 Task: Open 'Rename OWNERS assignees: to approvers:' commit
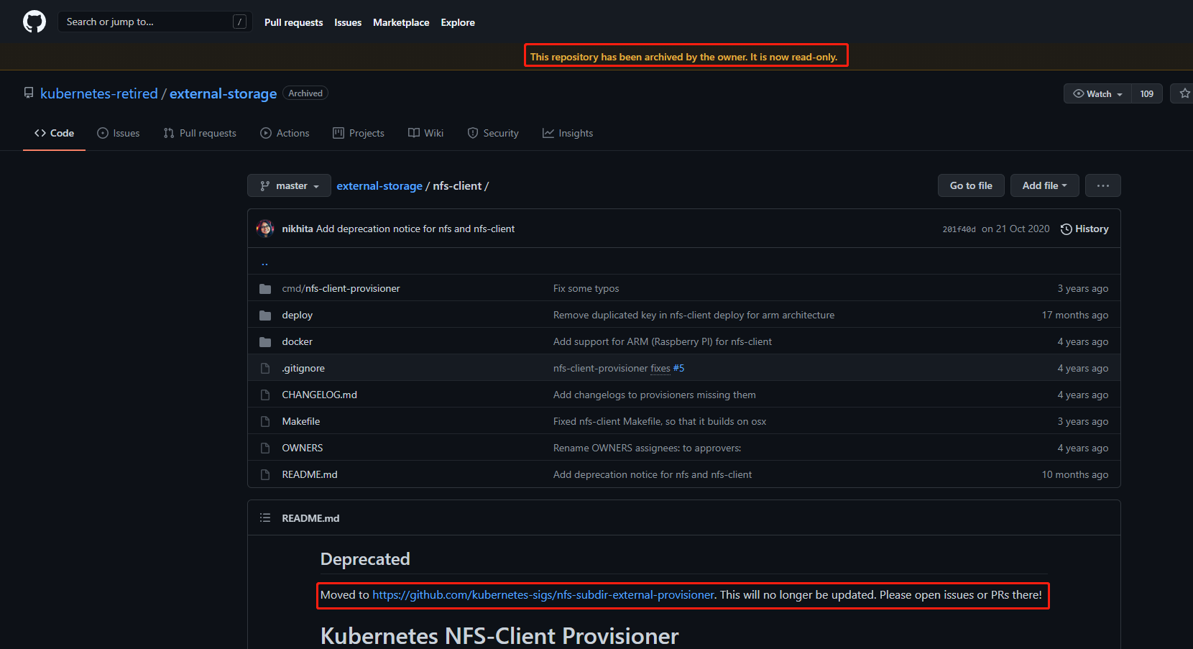(647, 448)
